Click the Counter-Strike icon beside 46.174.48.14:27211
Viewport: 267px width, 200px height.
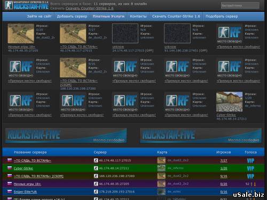click(x=96, y=168)
